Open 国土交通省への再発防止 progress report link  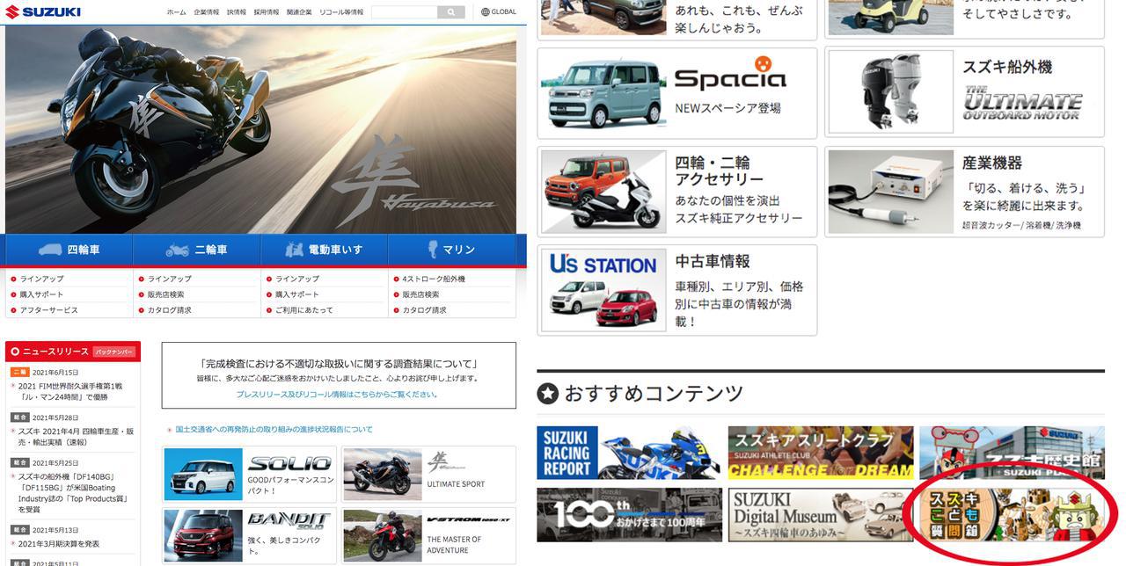(274, 430)
